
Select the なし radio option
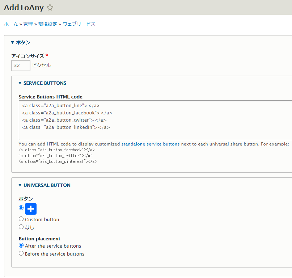[x=21, y=227]
